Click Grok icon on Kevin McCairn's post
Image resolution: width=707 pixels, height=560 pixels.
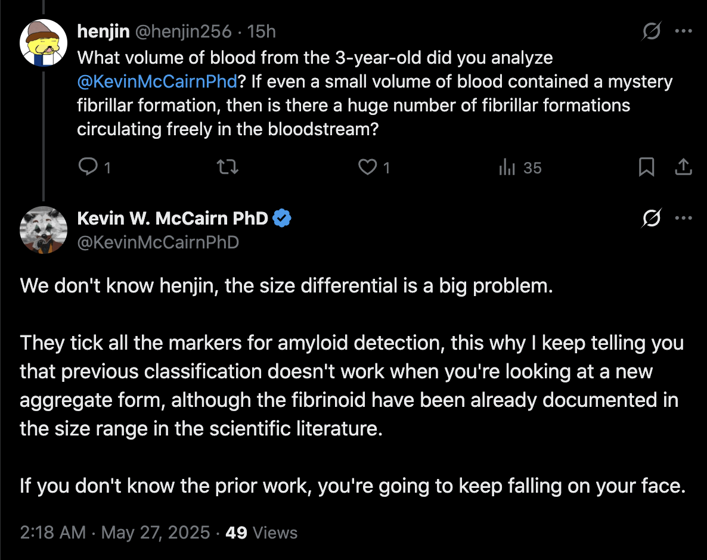[x=652, y=219]
